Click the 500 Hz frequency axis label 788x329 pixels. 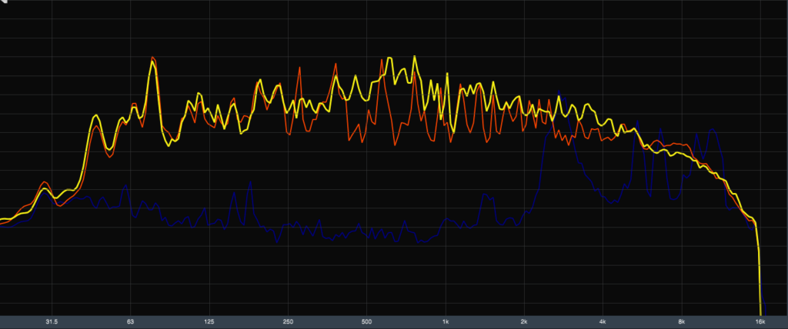pos(367,321)
